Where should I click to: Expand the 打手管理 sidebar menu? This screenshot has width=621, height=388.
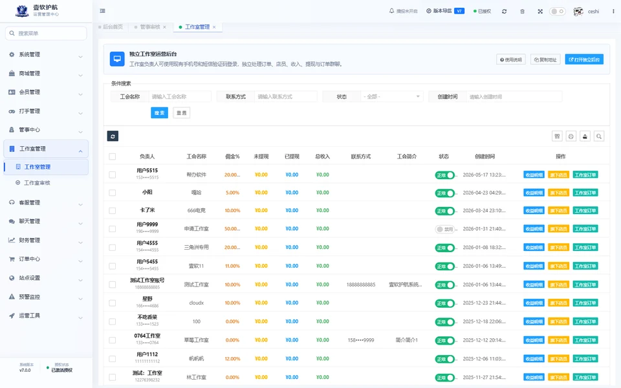tap(46, 111)
